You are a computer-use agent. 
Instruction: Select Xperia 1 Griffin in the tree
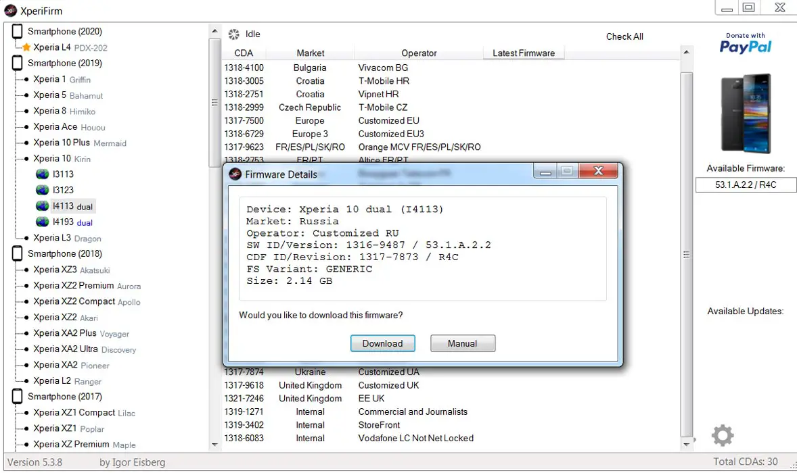(x=62, y=79)
